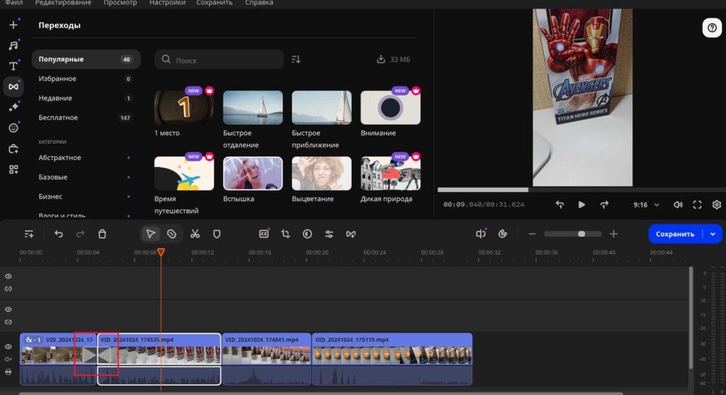
Task: Select the pointer selection tool
Action: [150, 234]
